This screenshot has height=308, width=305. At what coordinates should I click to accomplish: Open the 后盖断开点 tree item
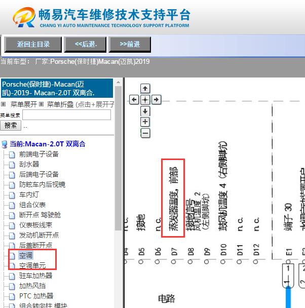[36, 245]
